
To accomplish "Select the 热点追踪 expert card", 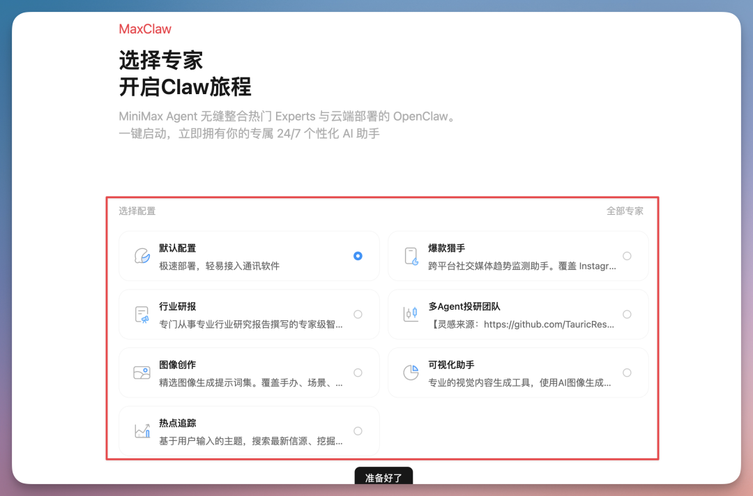I will tap(248, 430).
